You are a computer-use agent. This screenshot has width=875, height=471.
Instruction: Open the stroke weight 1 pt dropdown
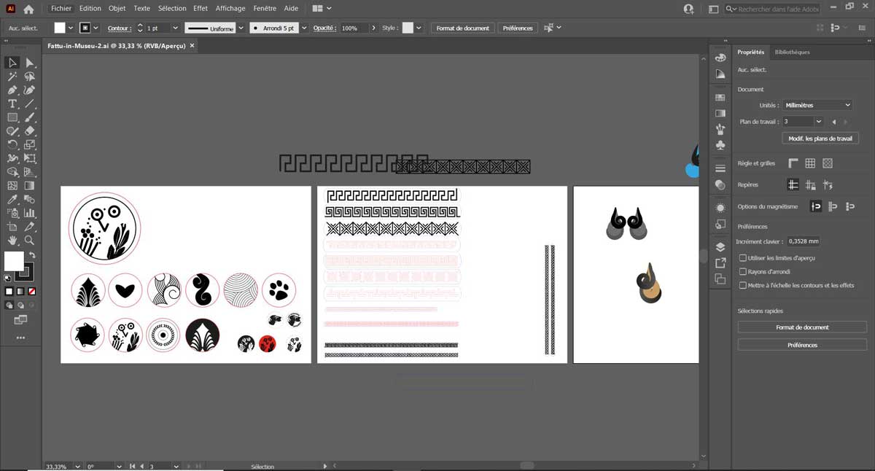(x=176, y=28)
